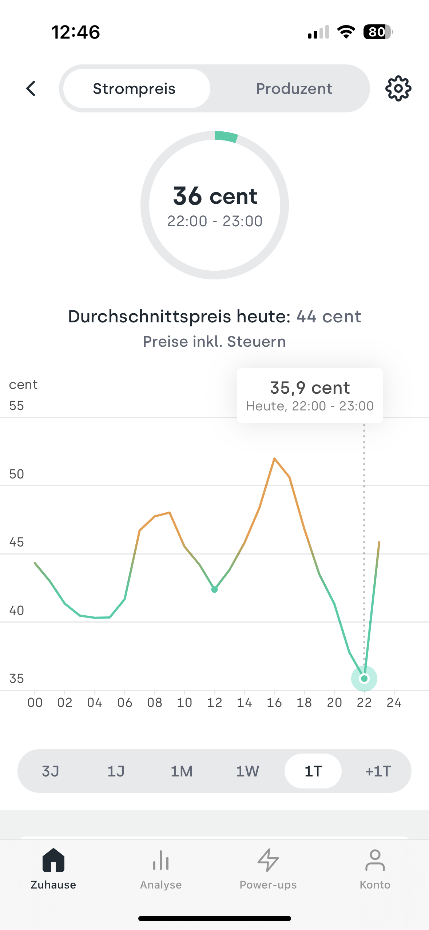Navigate back using the chevron arrow
The image size is (429, 930).
(31, 88)
